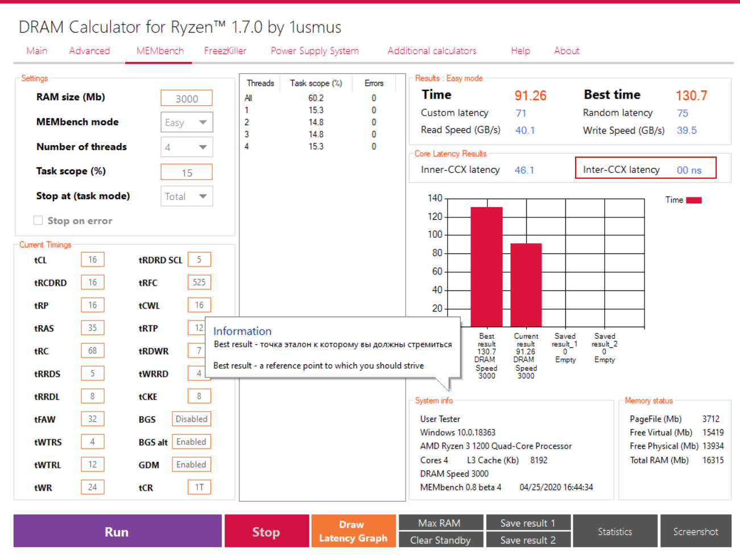Image resolution: width=740 pixels, height=555 pixels.
Task: Click the red Time legend swatch
Action: [694, 200]
